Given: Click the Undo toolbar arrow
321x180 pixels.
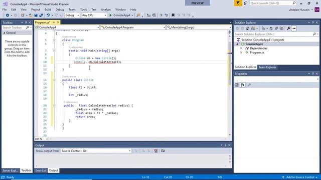Looking at the screenshot, I should [x=48, y=15].
